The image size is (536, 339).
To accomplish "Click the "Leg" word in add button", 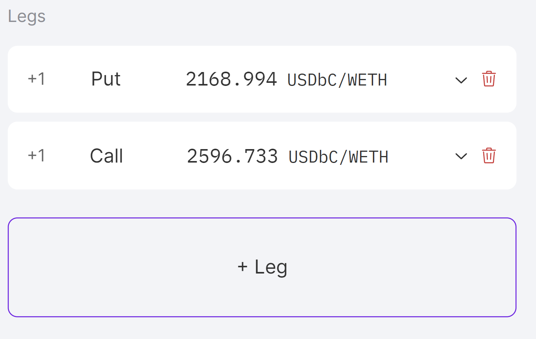I will click(271, 267).
